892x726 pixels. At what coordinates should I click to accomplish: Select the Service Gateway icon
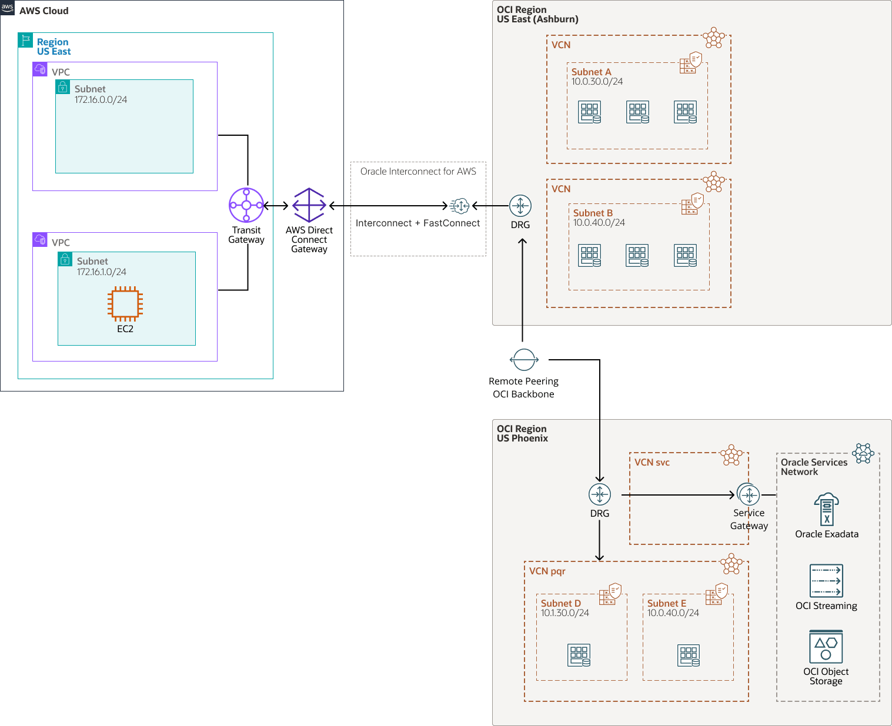click(749, 495)
